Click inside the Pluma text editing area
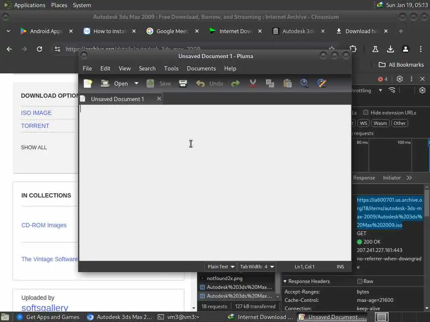Image resolution: width=430 pixels, height=322 pixels. pyautogui.click(x=215, y=182)
